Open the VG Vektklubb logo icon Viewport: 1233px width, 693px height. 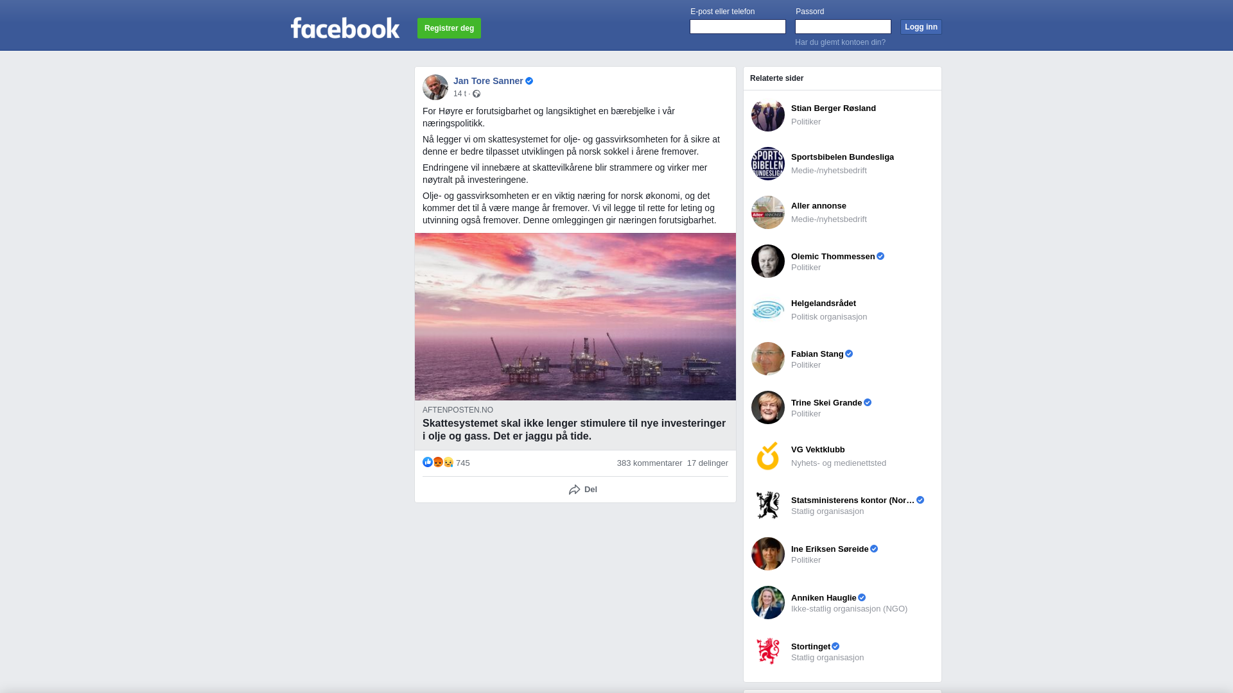coord(768,456)
